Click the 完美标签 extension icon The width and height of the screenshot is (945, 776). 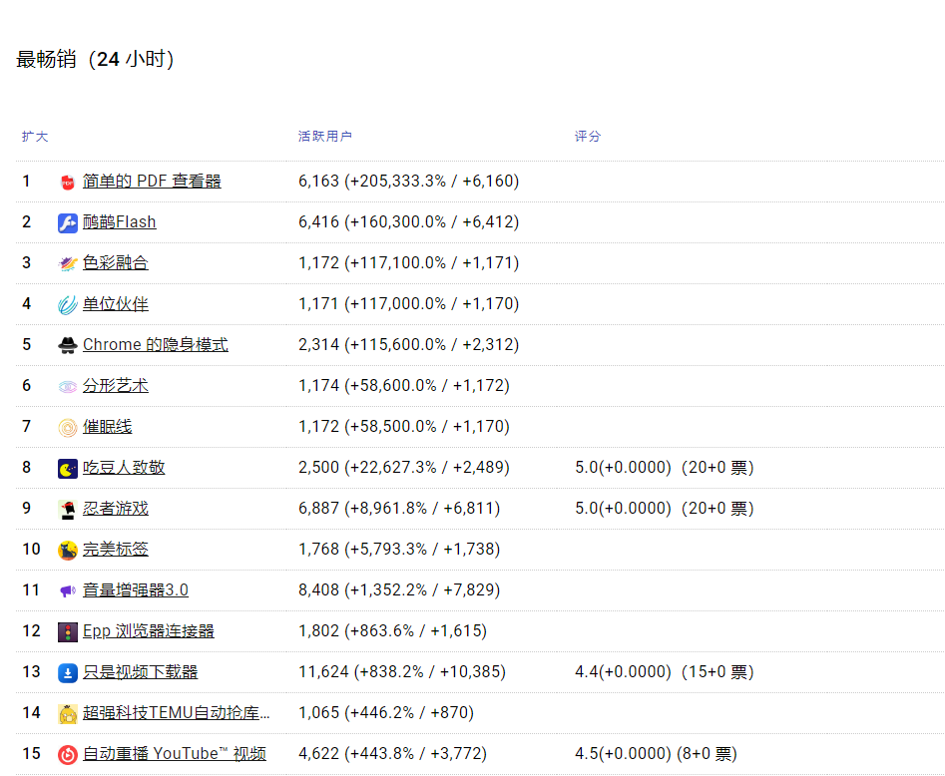[68, 550]
